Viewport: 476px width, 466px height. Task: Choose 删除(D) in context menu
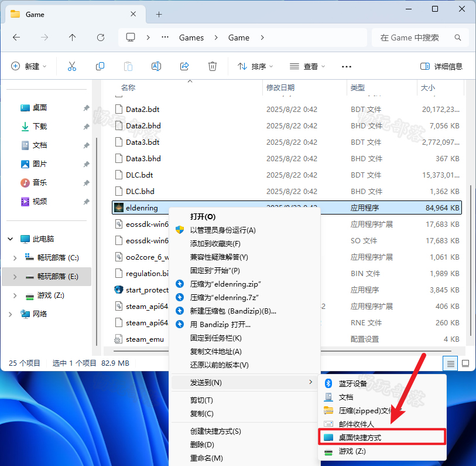(x=202, y=445)
